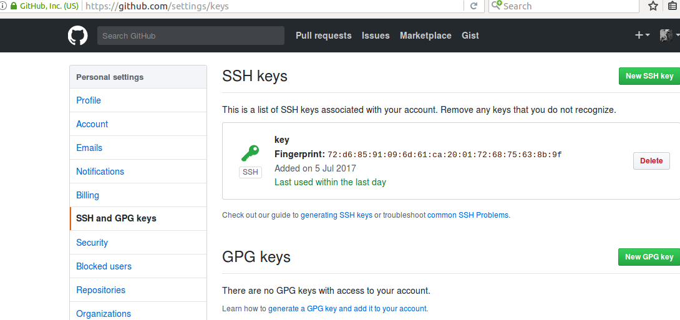Click the URL address bar
680x320 pixels.
click(x=273, y=6)
